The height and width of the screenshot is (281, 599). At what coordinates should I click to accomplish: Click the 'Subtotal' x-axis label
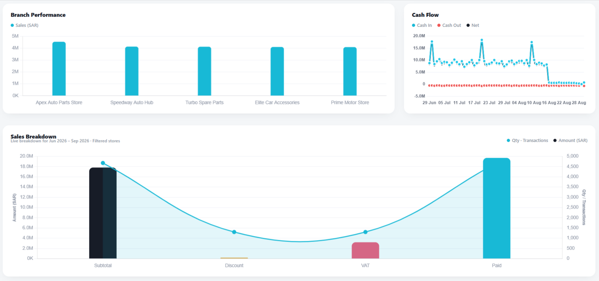[103, 266]
